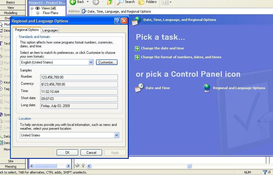The height and width of the screenshot is (175, 273).
Task: Click Change the format of numbers, dates, and times
Action: coord(181,57)
